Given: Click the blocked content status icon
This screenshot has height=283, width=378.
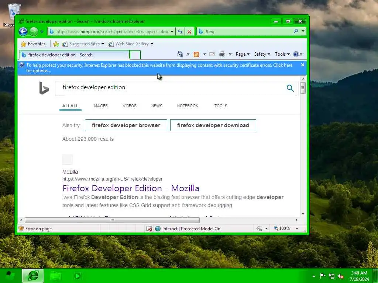Looking at the screenshot, I should click(x=149, y=228).
